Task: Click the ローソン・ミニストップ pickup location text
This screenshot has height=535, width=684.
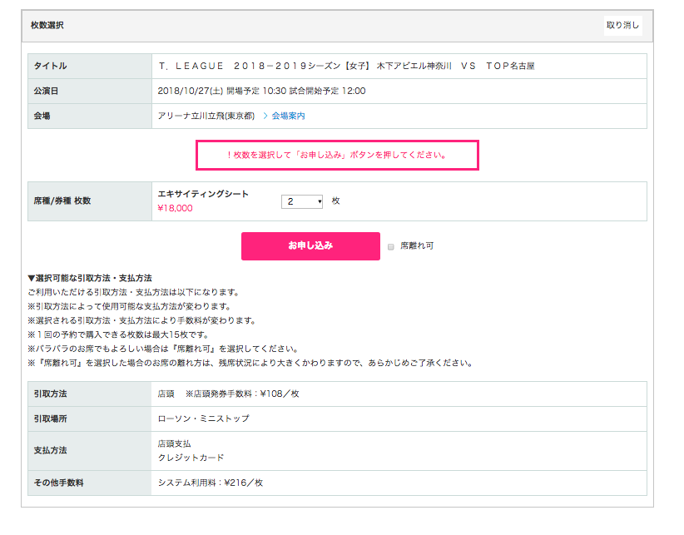Action: tap(203, 419)
